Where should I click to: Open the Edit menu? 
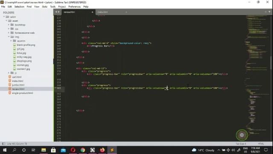tap(9, 7)
